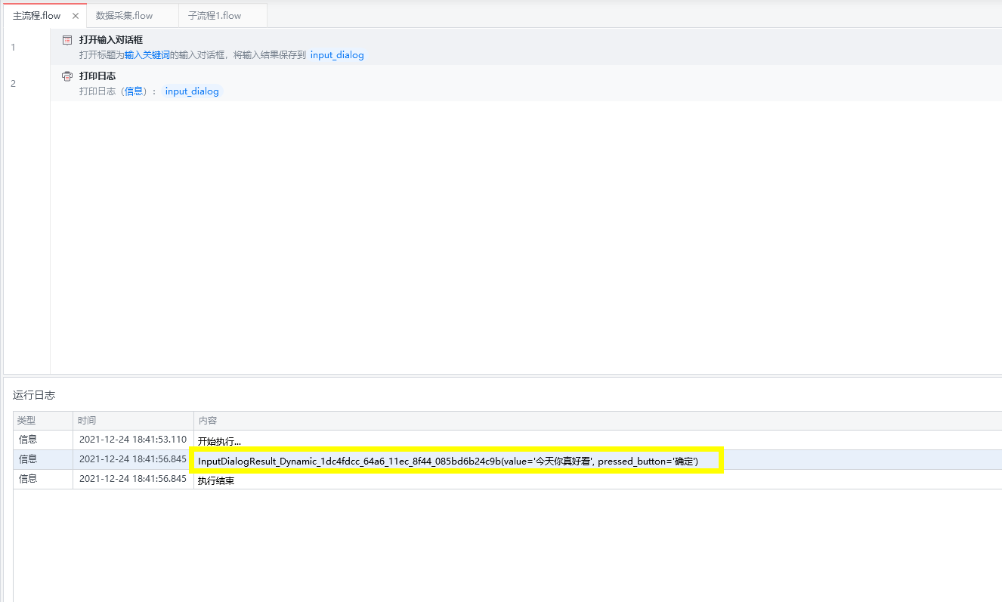1002x602 pixels.
Task: Close the 主流程.flow tab
Action: coord(76,16)
